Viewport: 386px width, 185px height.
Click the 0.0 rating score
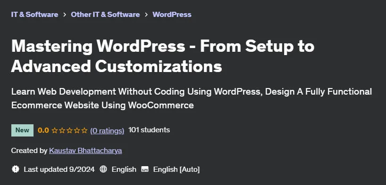[43, 130]
